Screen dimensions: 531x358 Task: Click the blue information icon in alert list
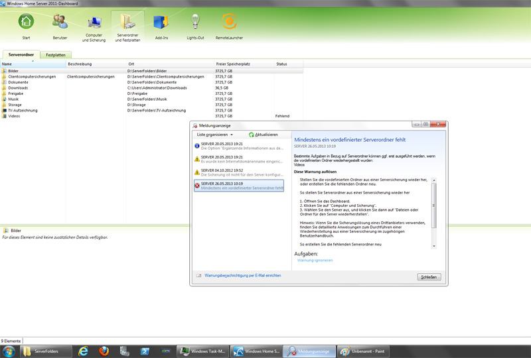coord(197,146)
